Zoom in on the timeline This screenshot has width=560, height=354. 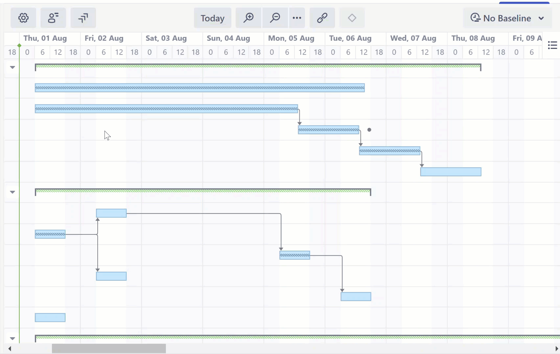coord(248,18)
